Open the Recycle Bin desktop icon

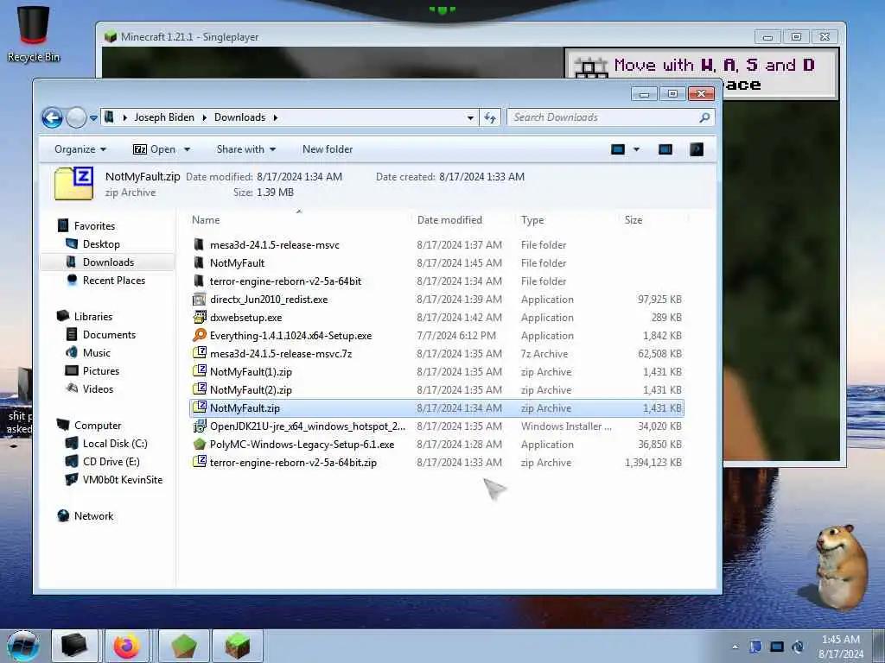pyautogui.click(x=34, y=34)
